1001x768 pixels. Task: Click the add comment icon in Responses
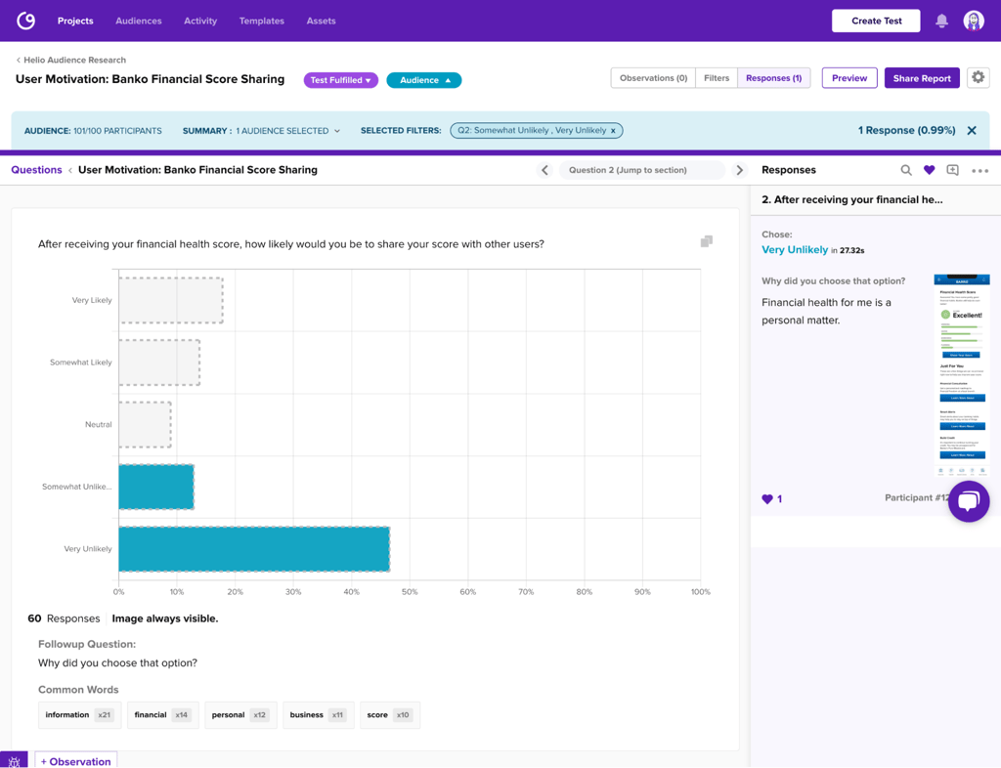click(x=952, y=170)
